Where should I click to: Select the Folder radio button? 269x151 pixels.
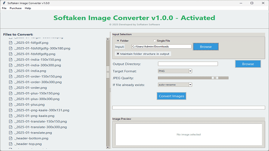[118, 41]
